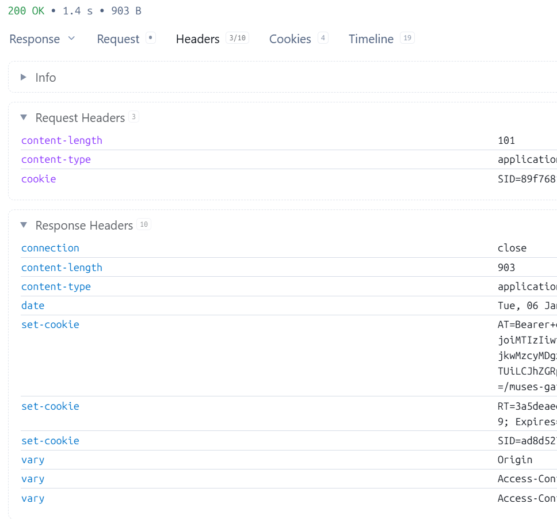
Task: Click the connection response header name
Action: click(x=50, y=248)
